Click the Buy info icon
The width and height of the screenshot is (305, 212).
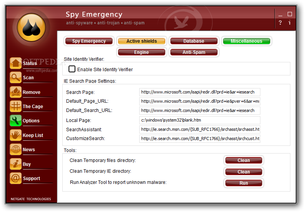click(15, 164)
